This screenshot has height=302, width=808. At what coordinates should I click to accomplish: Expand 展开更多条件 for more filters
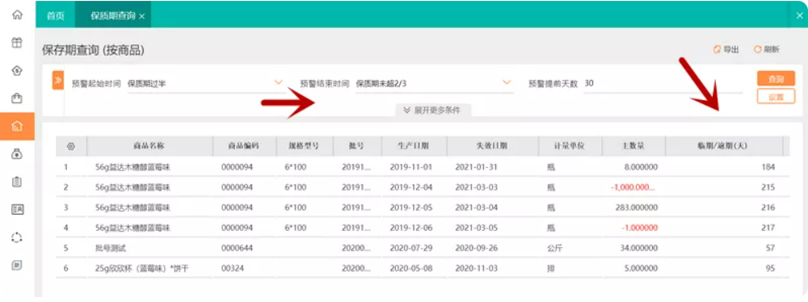coord(432,110)
